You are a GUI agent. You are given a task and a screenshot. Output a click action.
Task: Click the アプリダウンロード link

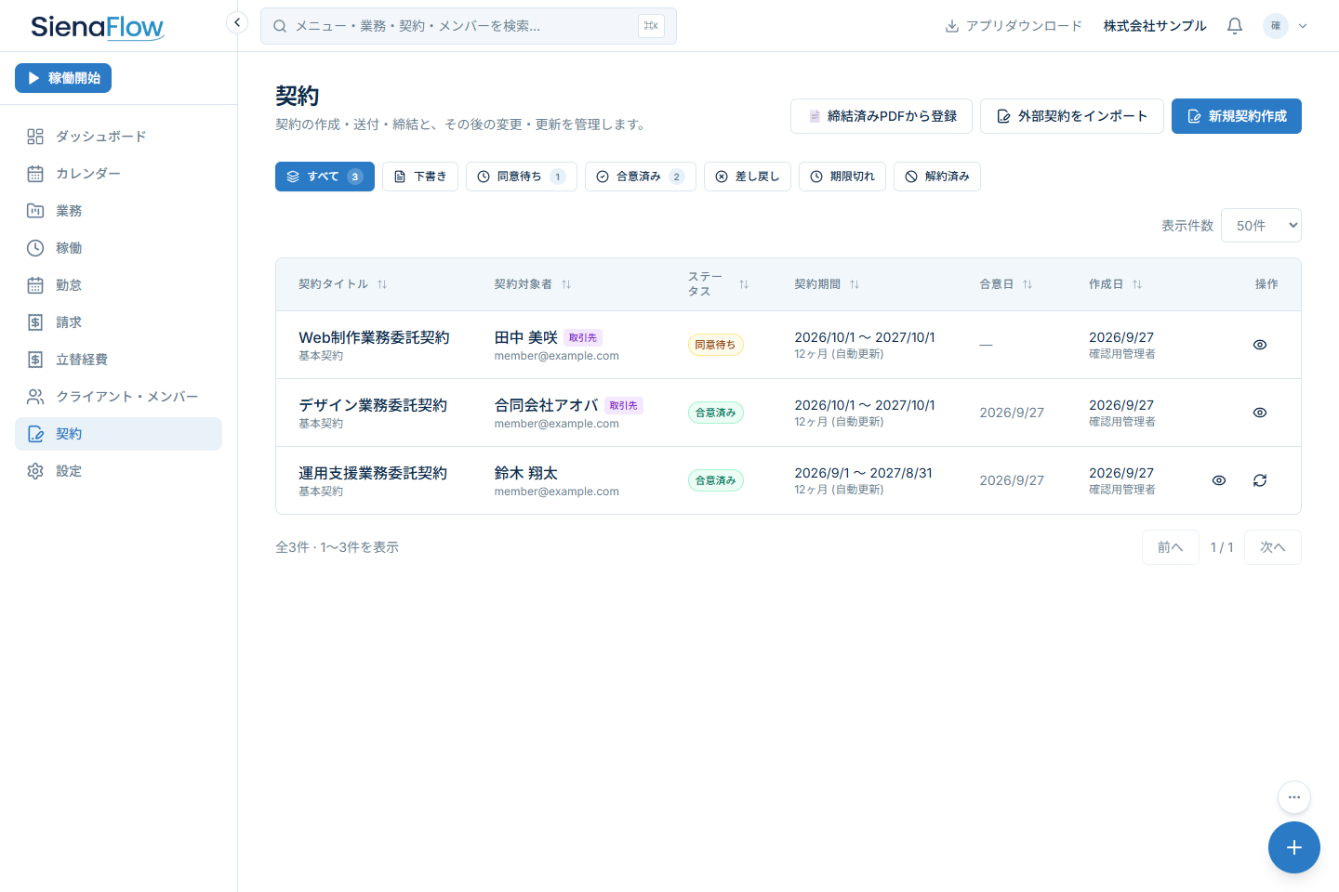[1014, 26]
